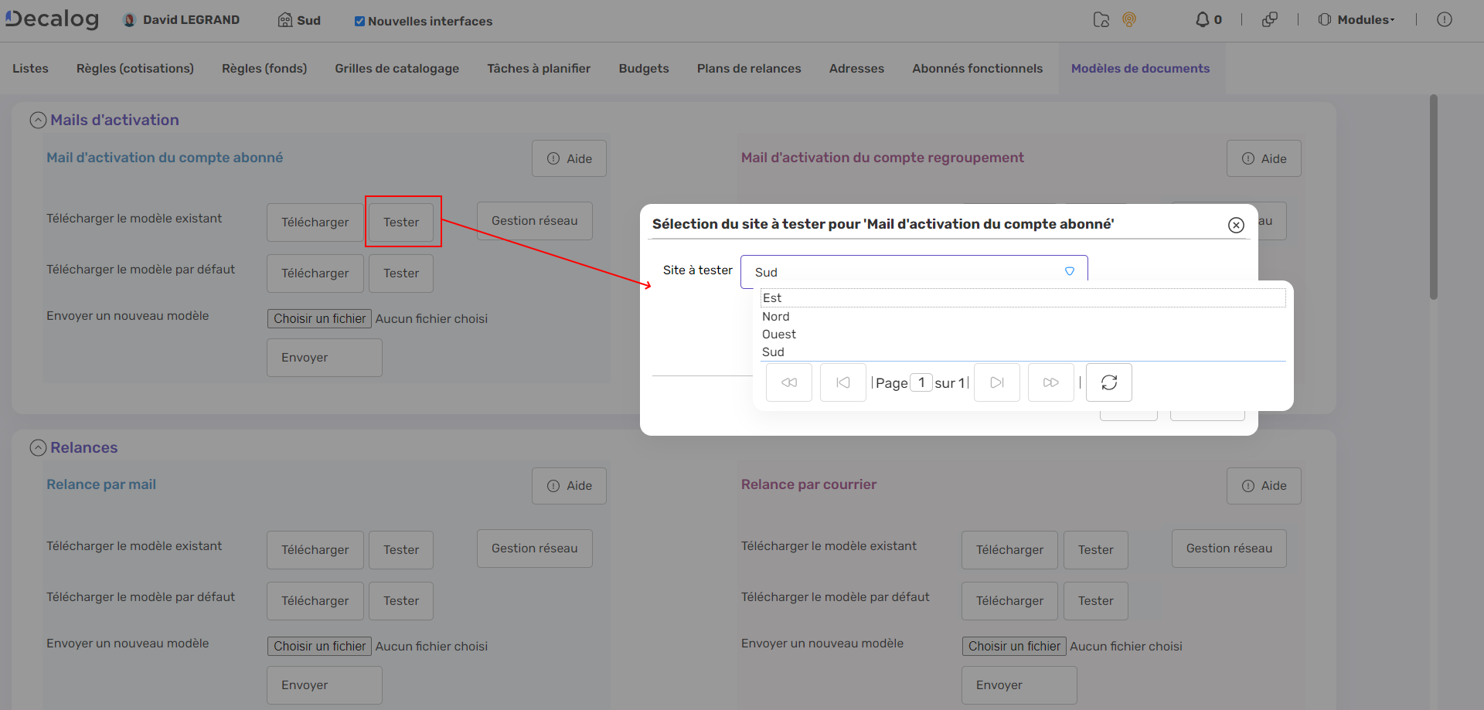Image resolution: width=1484 pixels, height=710 pixels.
Task: Refresh the site list in dropdown pager
Action: click(1108, 382)
